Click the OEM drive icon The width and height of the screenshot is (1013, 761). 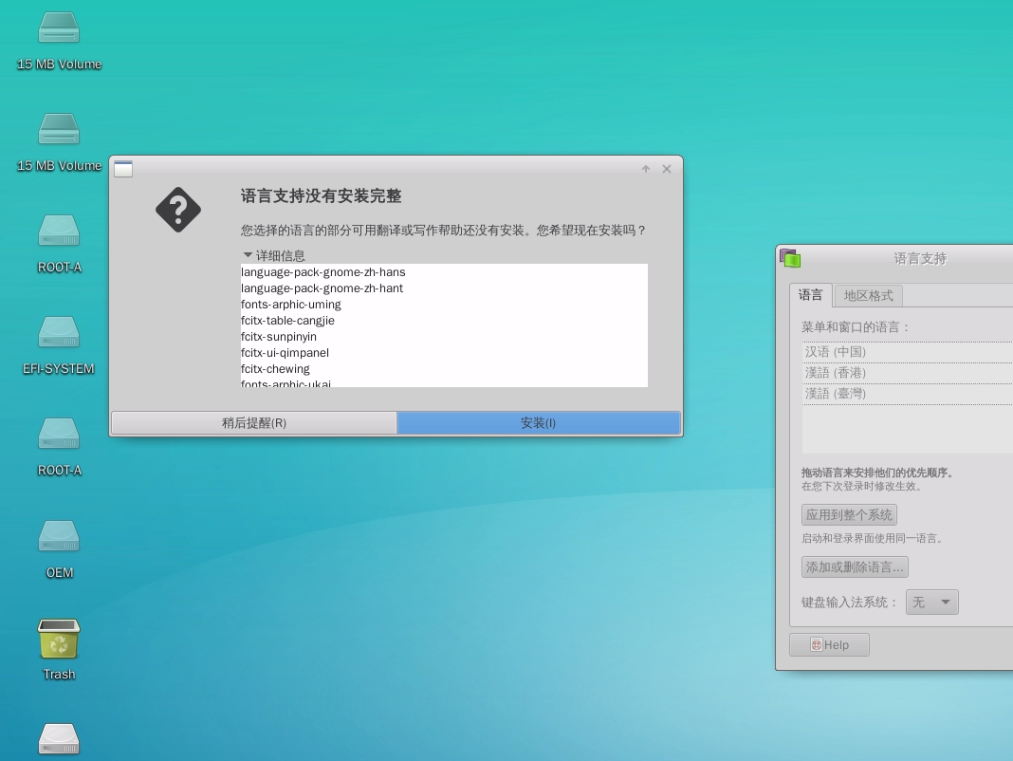pyautogui.click(x=59, y=537)
